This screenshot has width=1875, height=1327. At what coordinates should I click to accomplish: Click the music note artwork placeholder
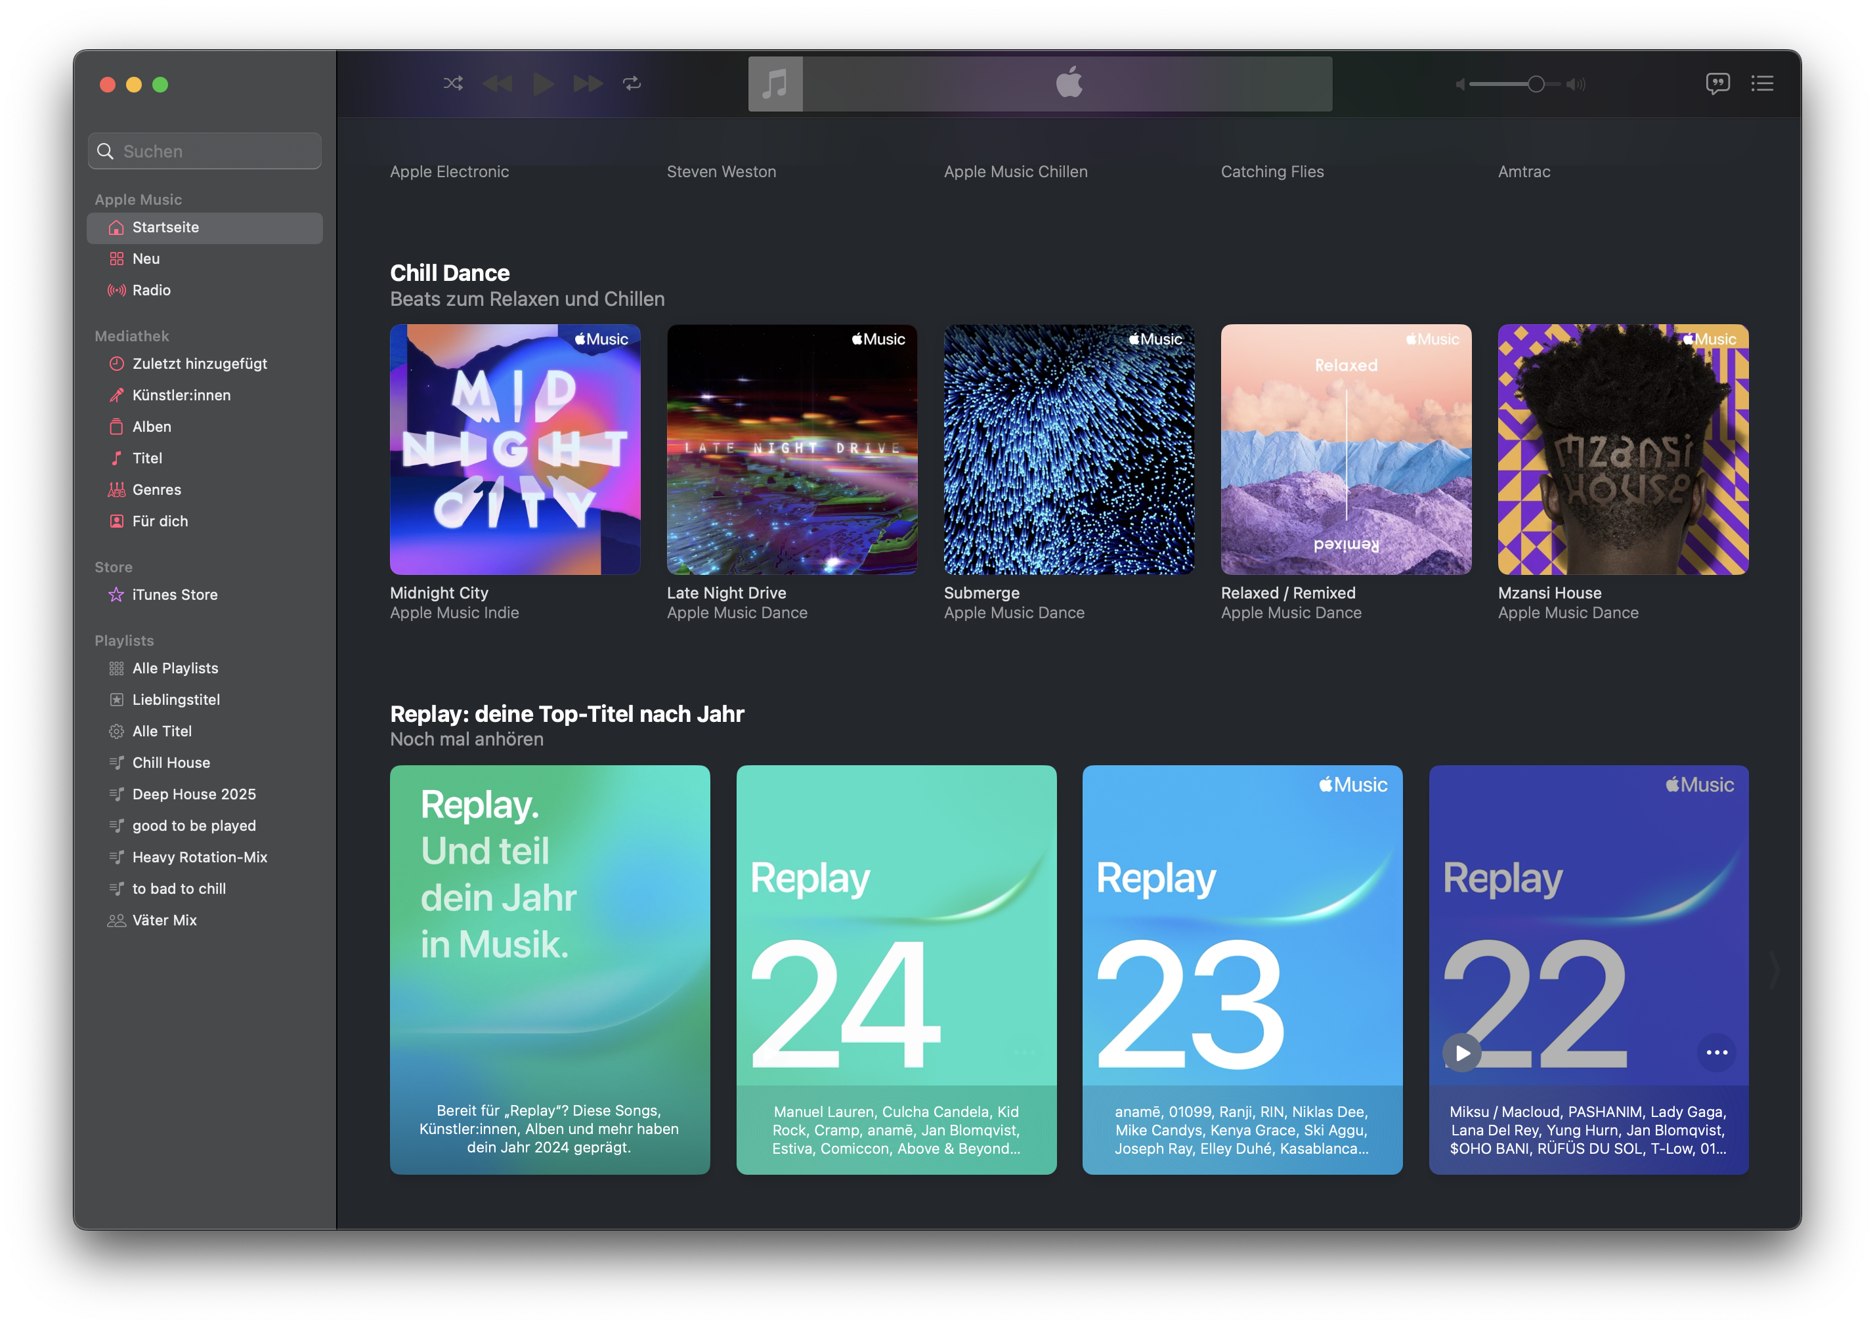[x=775, y=83]
